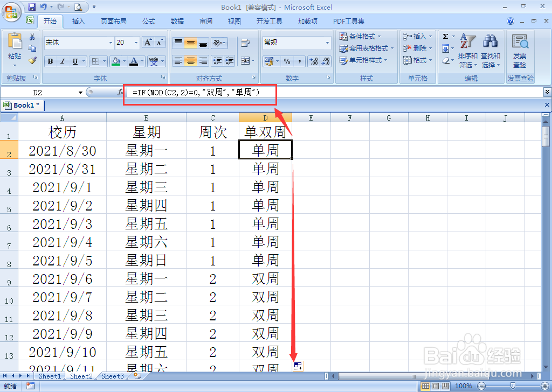The width and height of the screenshot is (552, 392).
Task: Select the italic formatting icon
Action: coord(62,60)
